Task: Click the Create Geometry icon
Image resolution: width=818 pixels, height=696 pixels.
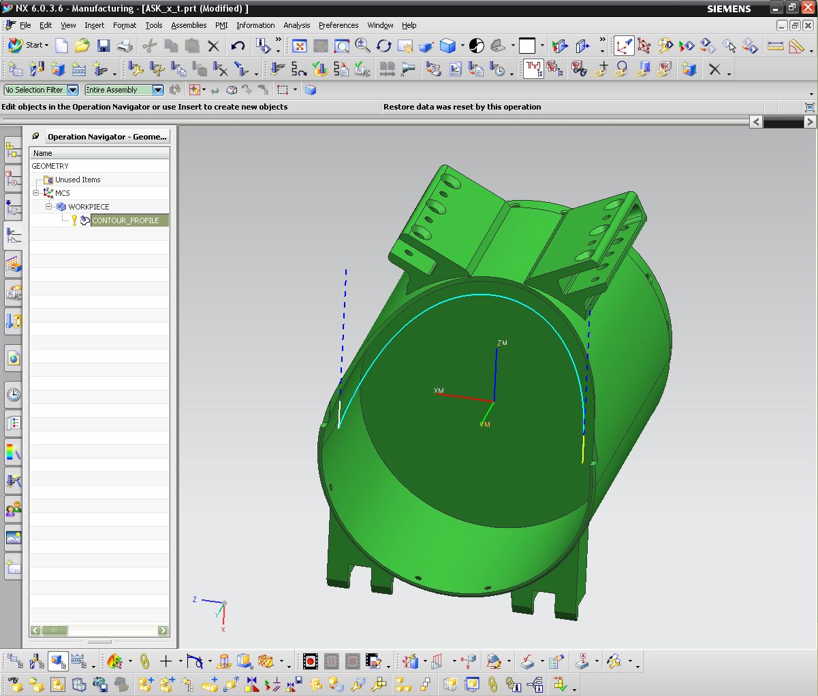Action: click(58, 69)
